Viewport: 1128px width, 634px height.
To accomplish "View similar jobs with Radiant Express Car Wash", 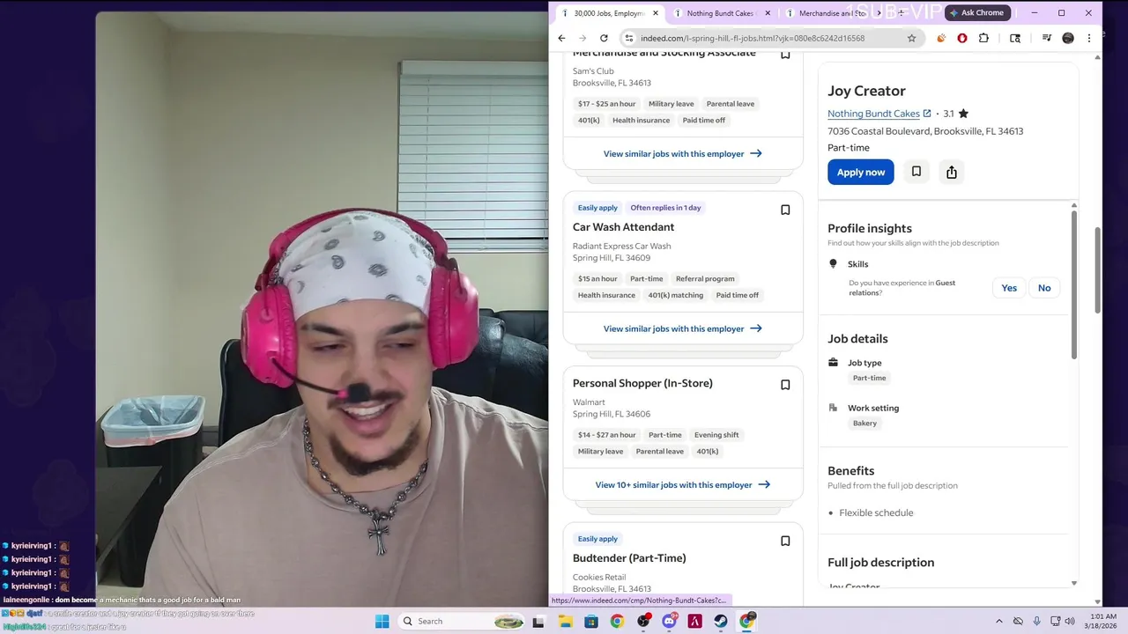I will pyautogui.click(x=683, y=328).
